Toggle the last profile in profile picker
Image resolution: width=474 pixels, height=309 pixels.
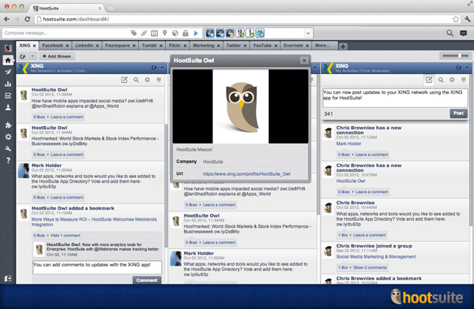click(x=260, y=33)
